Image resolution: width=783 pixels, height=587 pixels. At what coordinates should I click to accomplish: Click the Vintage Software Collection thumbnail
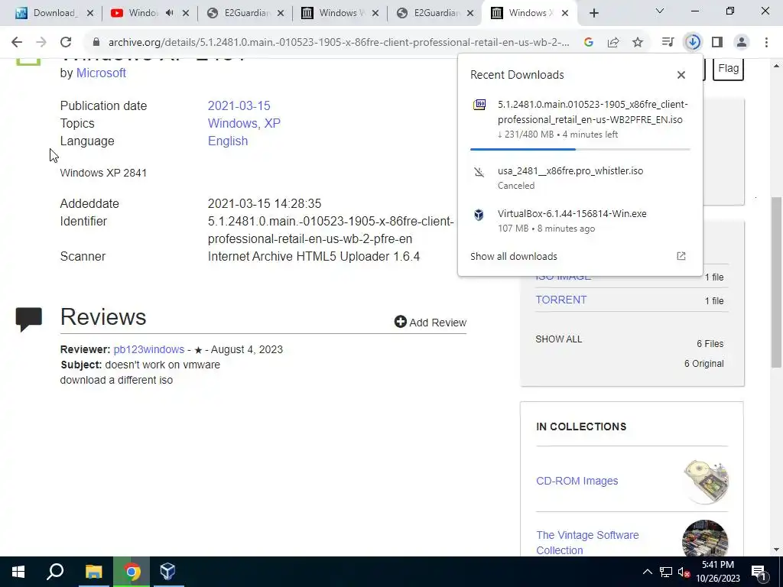point(705,539)
